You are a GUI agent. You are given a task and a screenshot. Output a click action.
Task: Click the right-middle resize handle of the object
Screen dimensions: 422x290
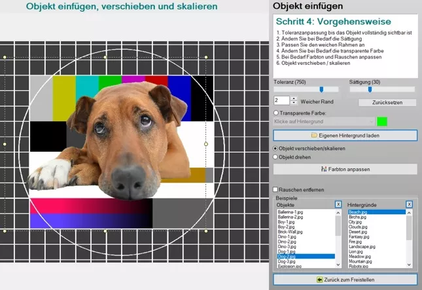pos(205,143)
